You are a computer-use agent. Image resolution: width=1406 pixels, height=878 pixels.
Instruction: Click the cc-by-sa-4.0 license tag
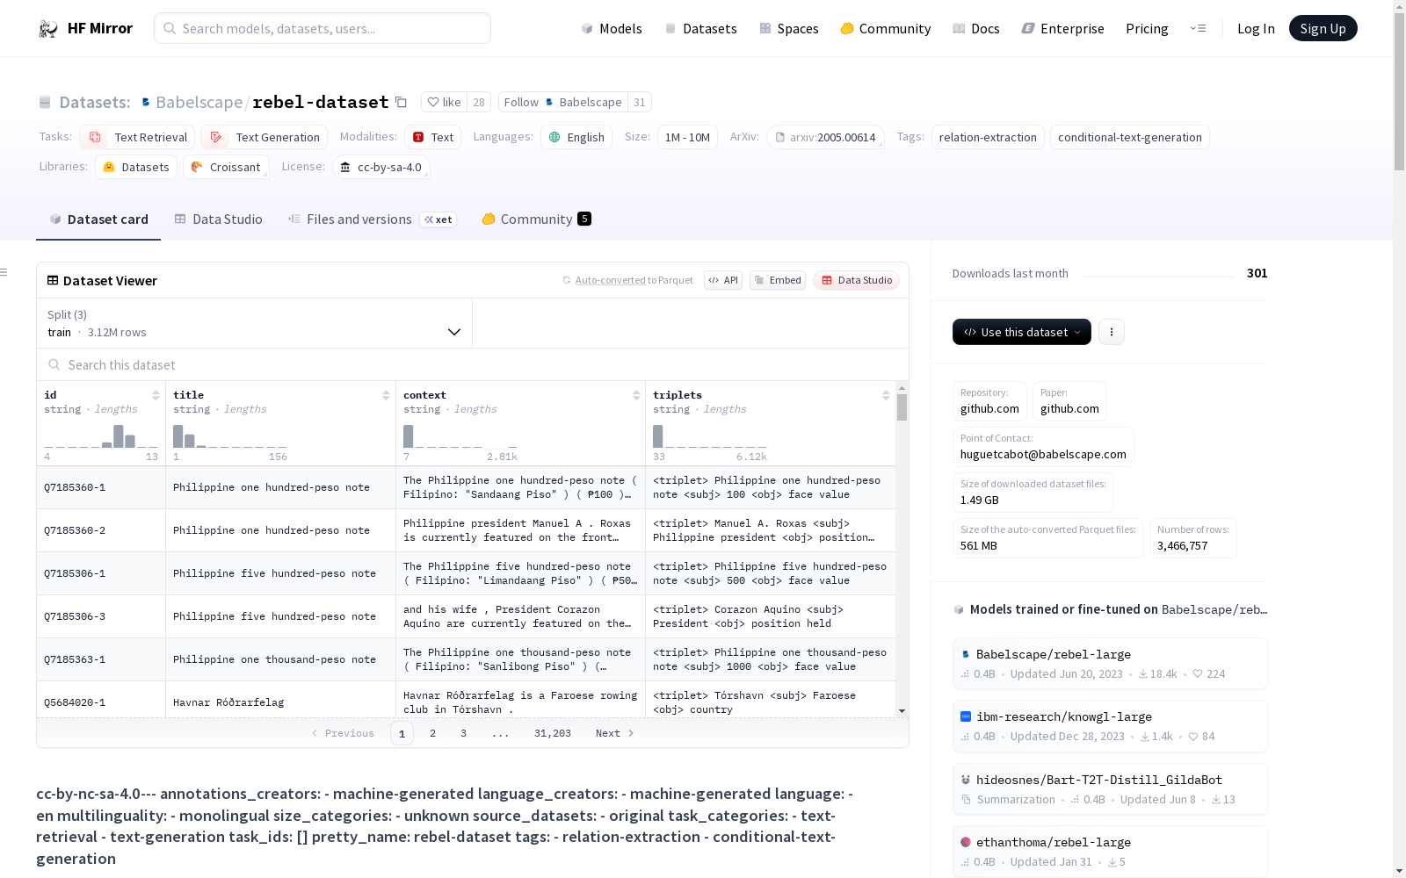click(380, 167)
